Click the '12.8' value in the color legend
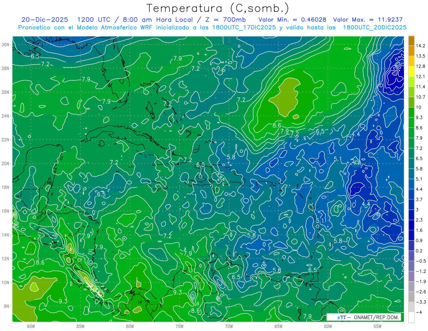Screen dimensions: 428x331 point(421,66)
